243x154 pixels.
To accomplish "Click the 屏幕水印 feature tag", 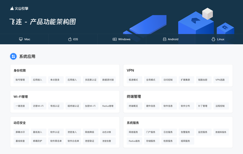I will [20, 132].
